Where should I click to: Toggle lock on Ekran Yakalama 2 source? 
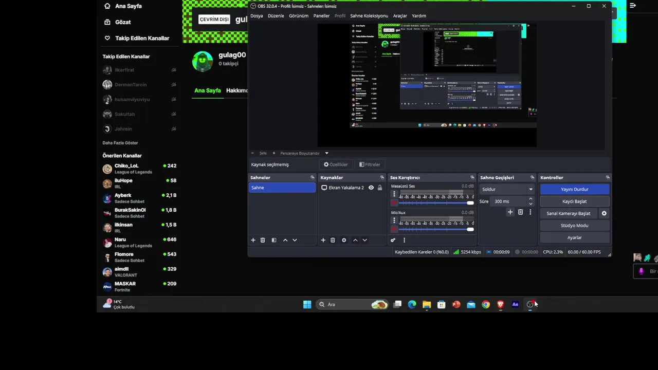click(380, 188)
